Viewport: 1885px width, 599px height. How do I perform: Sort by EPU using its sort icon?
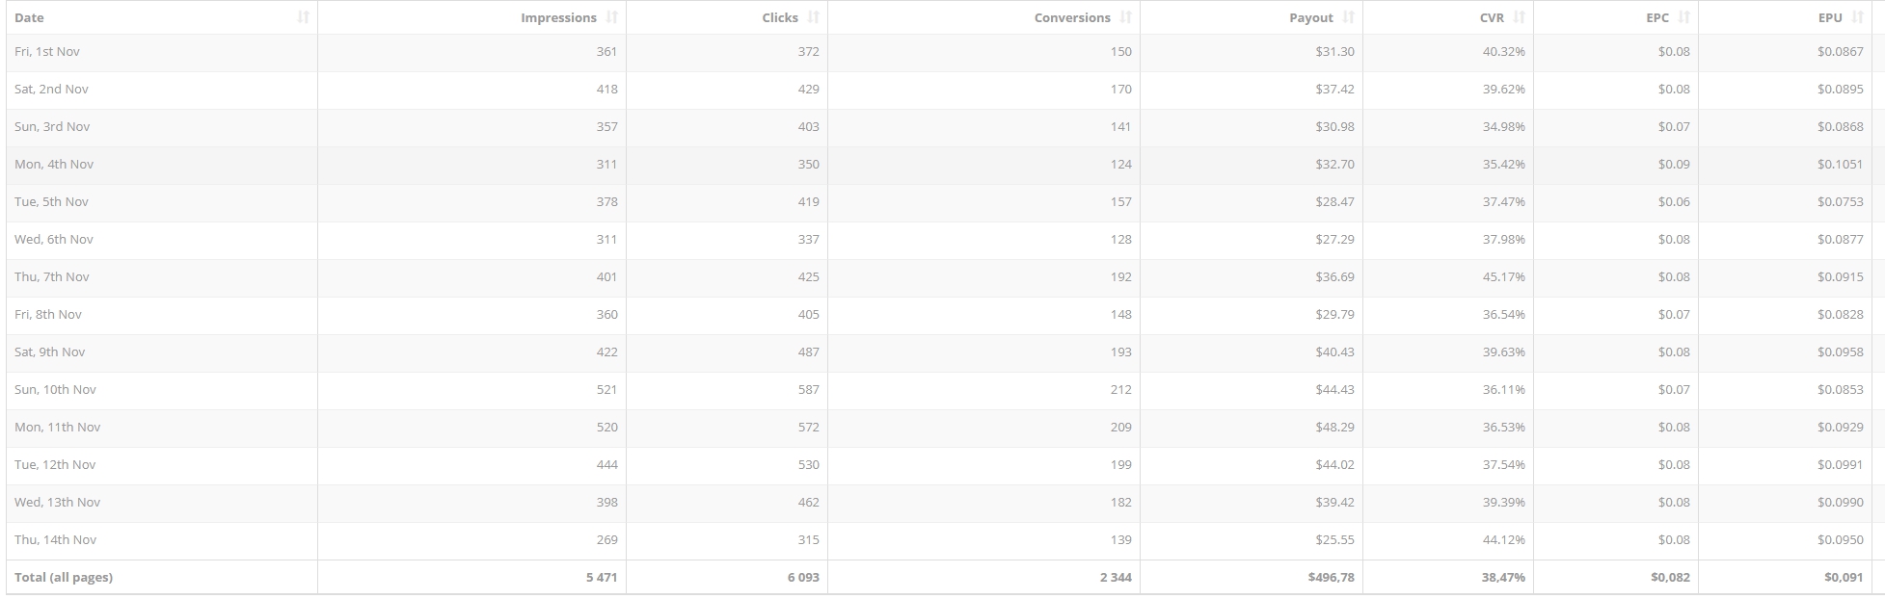[x=1858, y=17]
